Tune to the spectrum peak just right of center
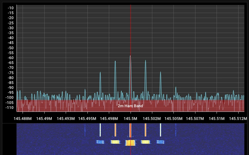 (145, 61)
